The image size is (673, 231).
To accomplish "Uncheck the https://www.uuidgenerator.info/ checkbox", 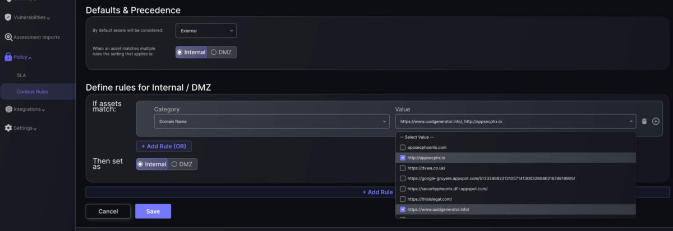I will [x=402, y=209].
